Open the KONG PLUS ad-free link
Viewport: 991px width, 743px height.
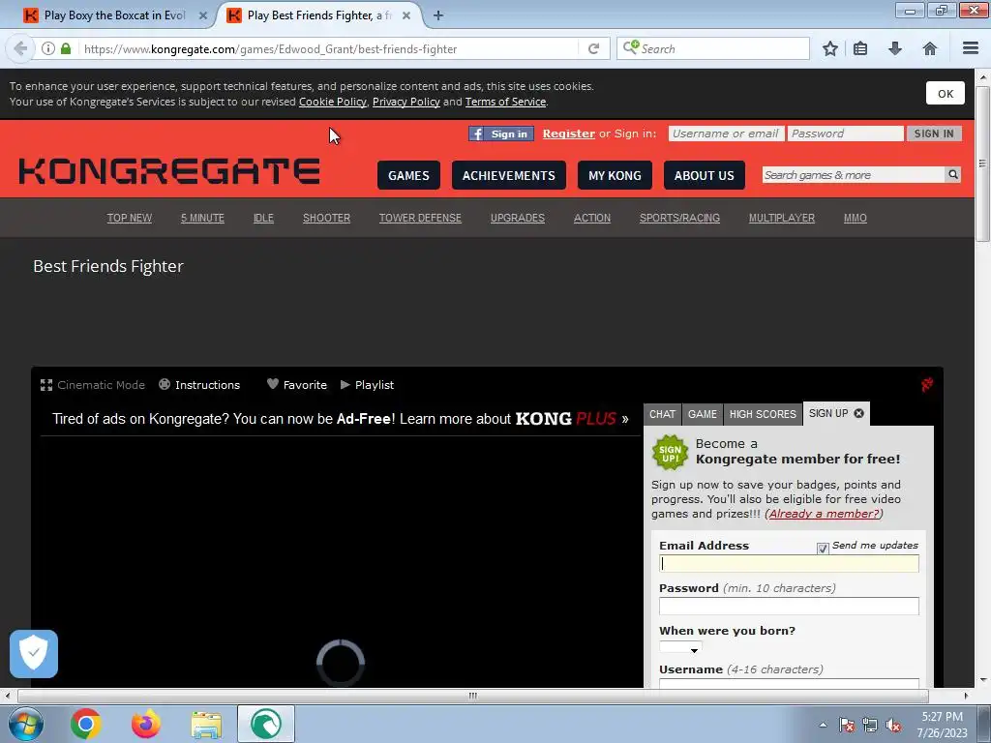(565, 418)
